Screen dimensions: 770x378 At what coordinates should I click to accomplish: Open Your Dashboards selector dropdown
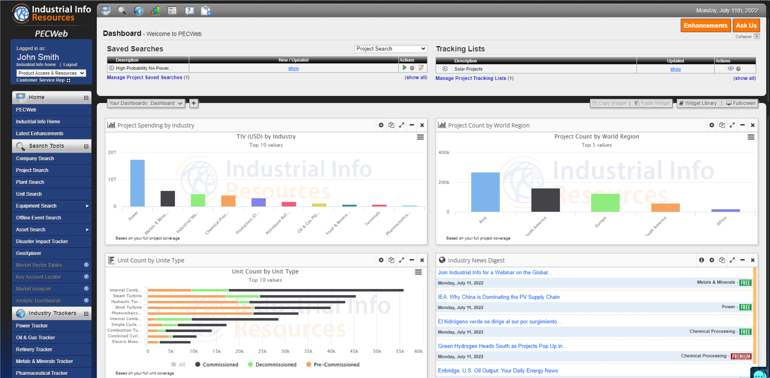146,103
